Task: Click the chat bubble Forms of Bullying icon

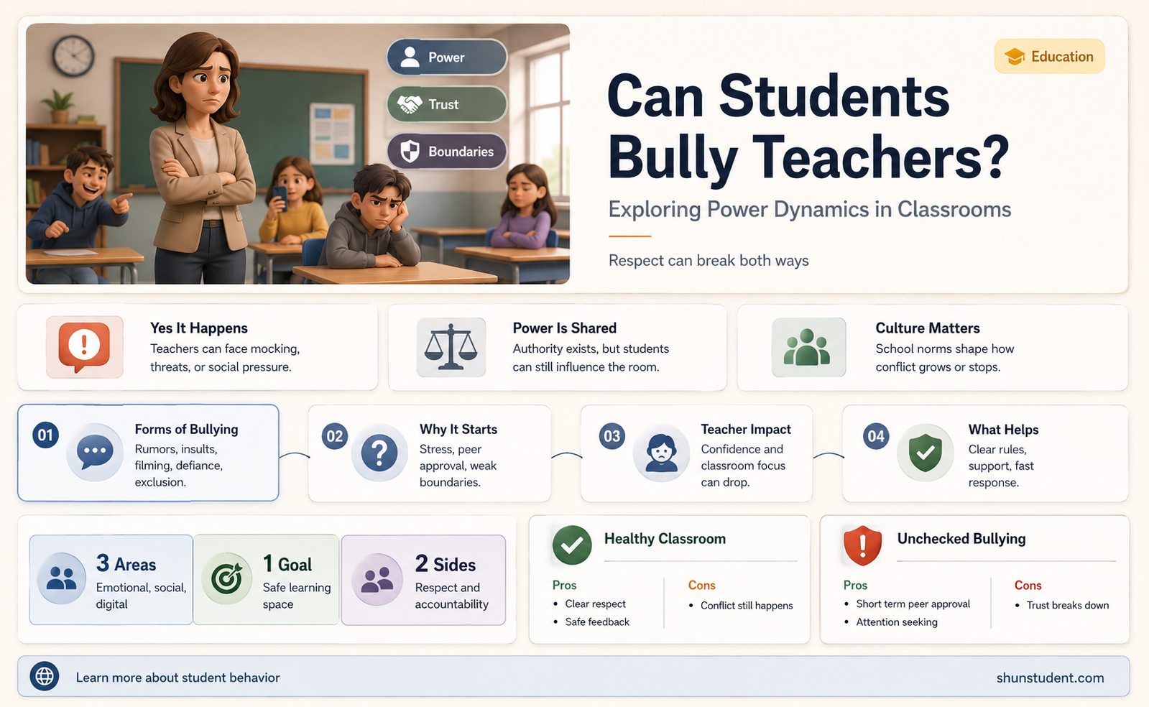Action: point(95,453)
